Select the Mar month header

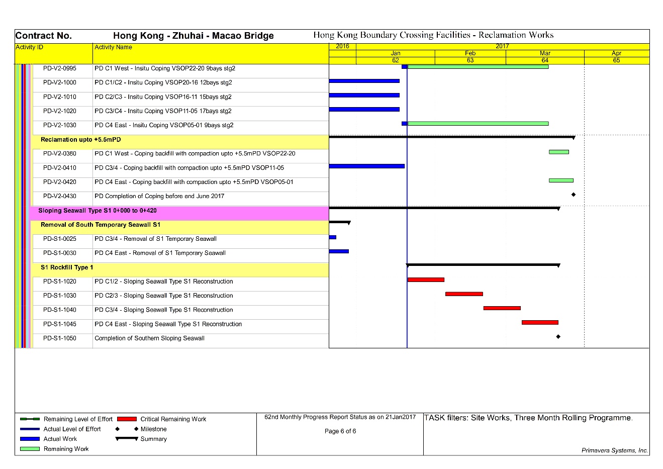(545, 53)
